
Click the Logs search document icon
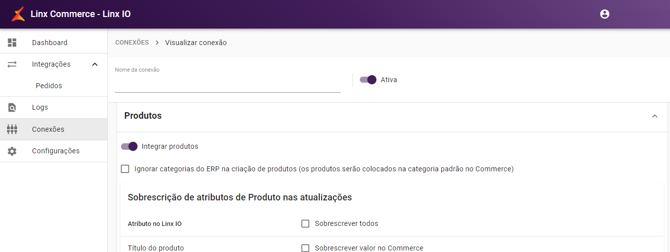12,107
